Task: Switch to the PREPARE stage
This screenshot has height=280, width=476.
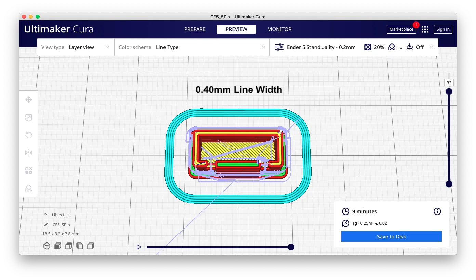Action: [x=195, y=29]
